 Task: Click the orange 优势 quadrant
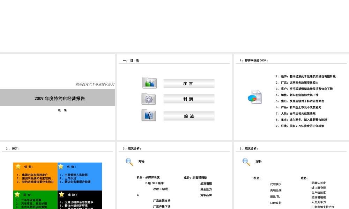35,176
